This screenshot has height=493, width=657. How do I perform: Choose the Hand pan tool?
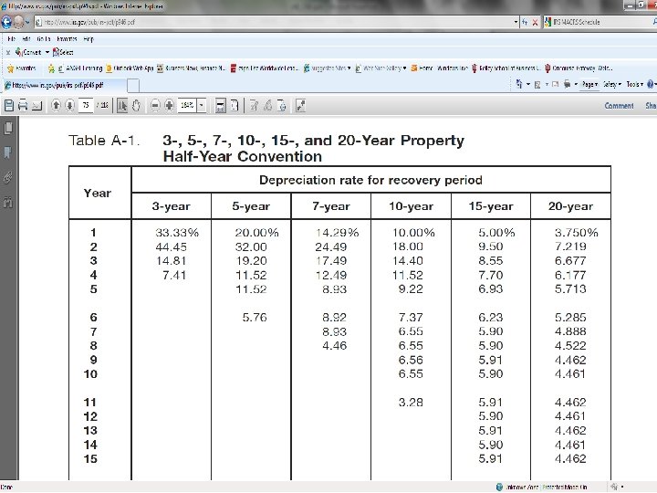coord(136,105)
